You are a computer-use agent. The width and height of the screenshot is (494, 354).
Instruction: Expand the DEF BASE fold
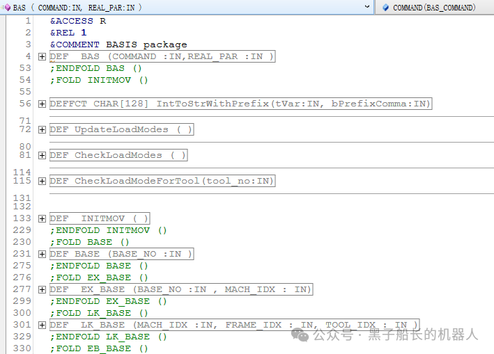click(43, 254)
